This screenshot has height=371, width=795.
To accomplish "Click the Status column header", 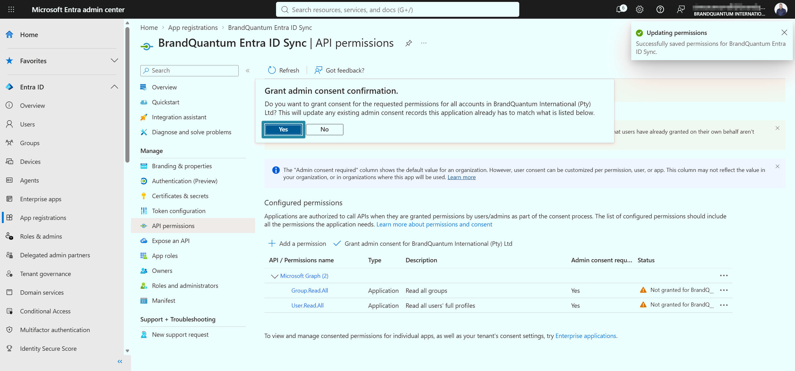I will (x=646, y=260).
